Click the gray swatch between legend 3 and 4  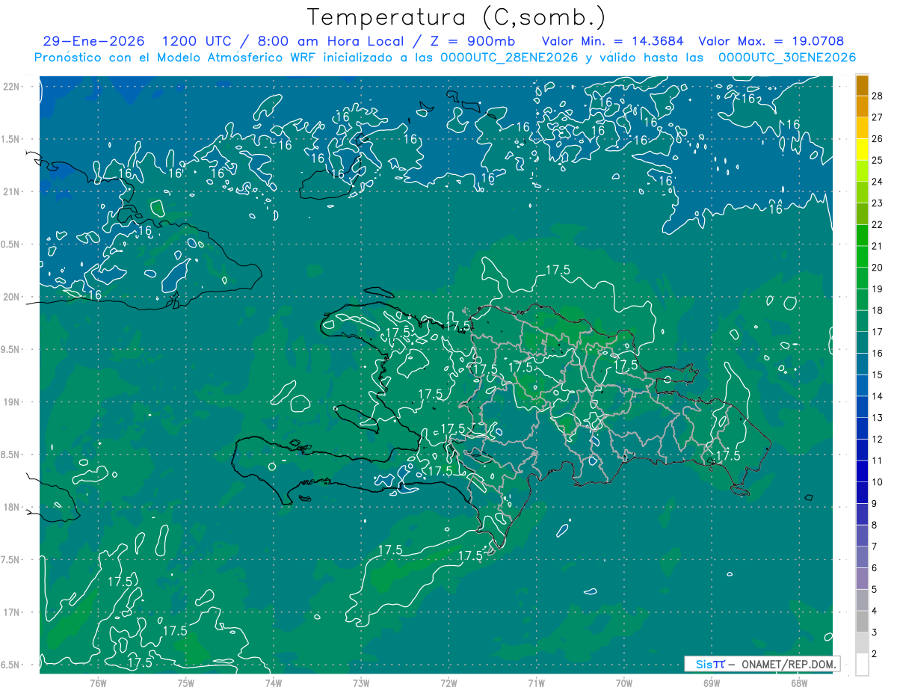click(x=862, y=621)
